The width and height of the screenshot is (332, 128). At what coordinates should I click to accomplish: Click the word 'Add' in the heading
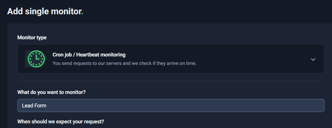pos(13,11)
